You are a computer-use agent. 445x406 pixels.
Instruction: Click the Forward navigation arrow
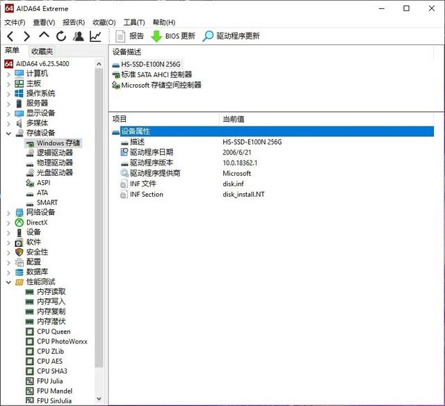(26, 36)
